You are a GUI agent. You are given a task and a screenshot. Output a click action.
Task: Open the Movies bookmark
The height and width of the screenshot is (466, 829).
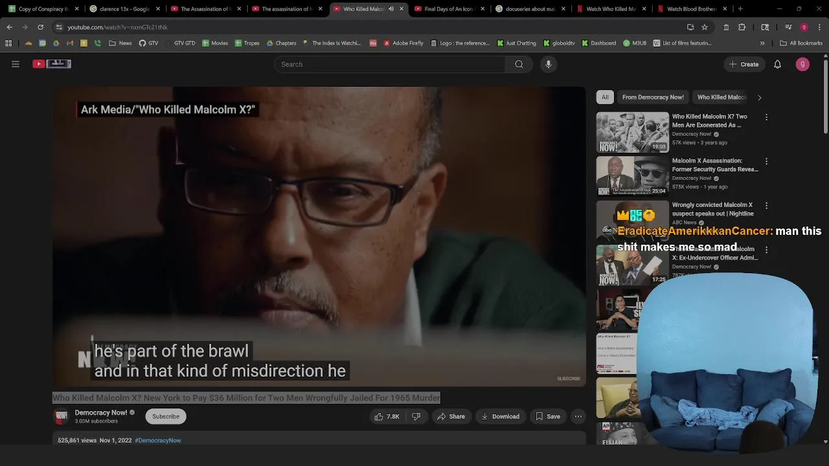[x=215, y=43]
